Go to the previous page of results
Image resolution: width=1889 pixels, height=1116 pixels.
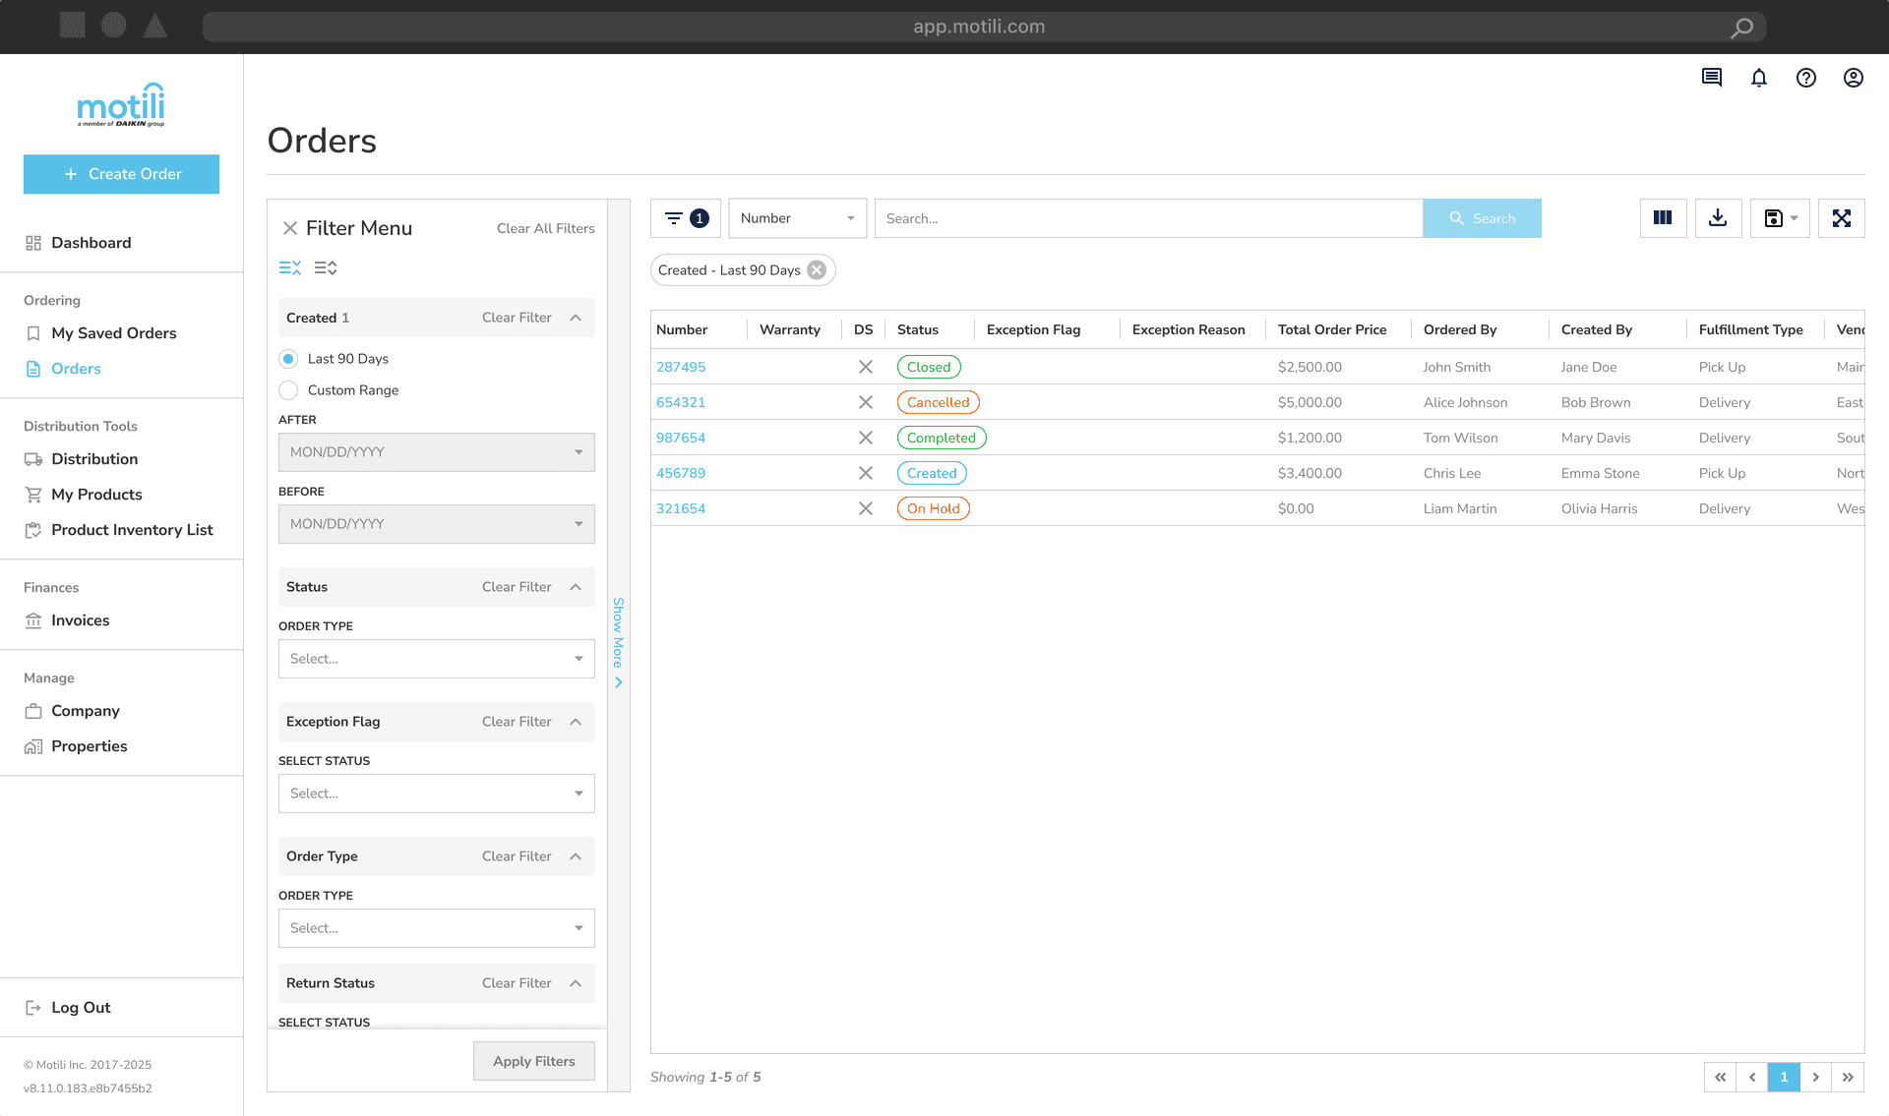[x=1752, y=1077]
